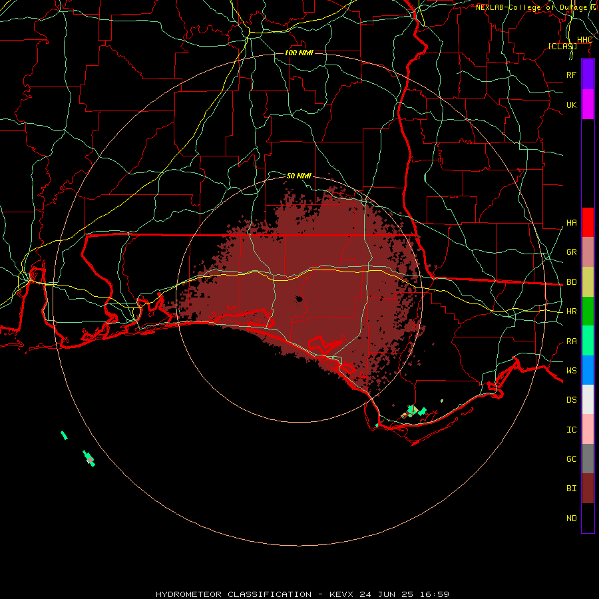The width and height of the screenshot is (599, 599).
Task: Select the WS blue legend swatch
Action: pyautogui.click(x=588, y=370)
